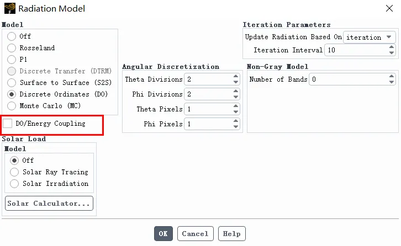Select Surface to Surface (S2S) model
Image resolution: width=401 pixels, height=246 pixels.
12,83
